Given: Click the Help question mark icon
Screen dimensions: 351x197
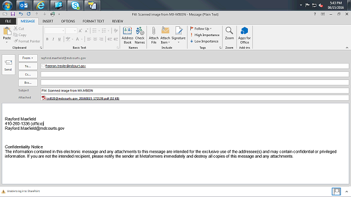Looking at the screenshot, I should tap(315, 14).
